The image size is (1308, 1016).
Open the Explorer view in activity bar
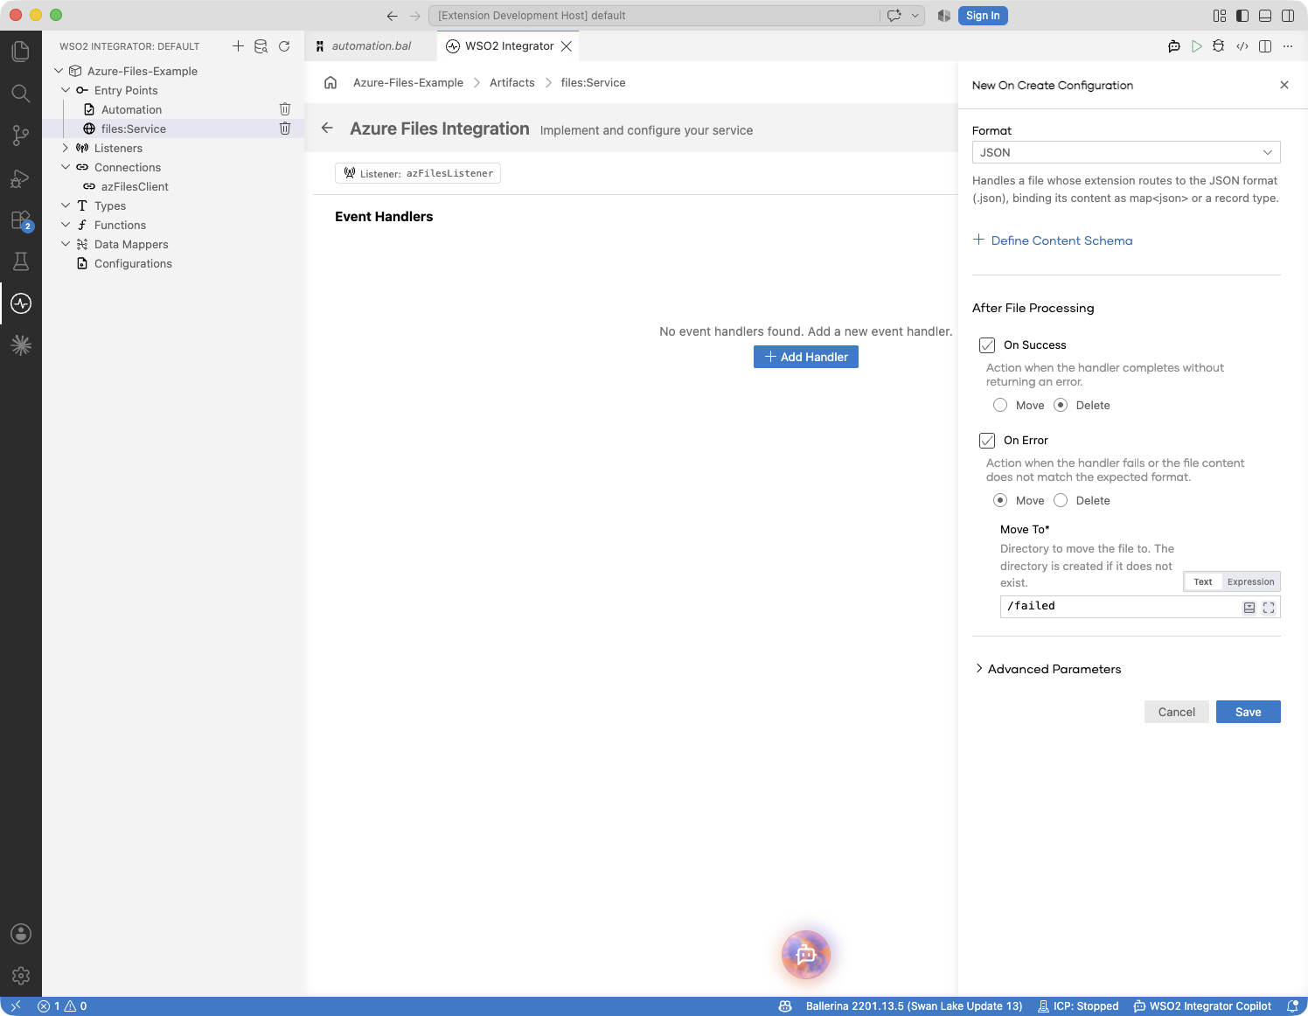tap(21, 52)
